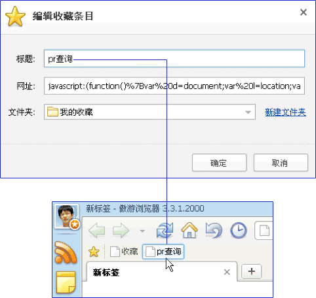Click the 标题 input field
This screenshot has height=298, width=316.
174,59
